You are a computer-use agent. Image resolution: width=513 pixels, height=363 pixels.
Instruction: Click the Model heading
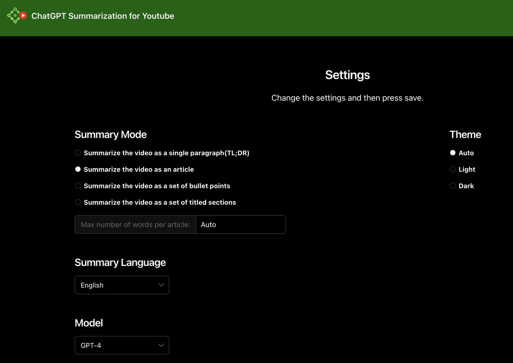(89, 323)
